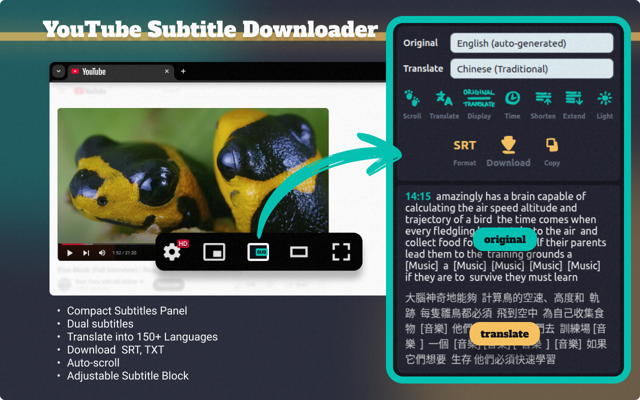The width and height of the screenshot is (640, 400).
Task: Select the YouTube browser tab
Action: coord(100,71)
